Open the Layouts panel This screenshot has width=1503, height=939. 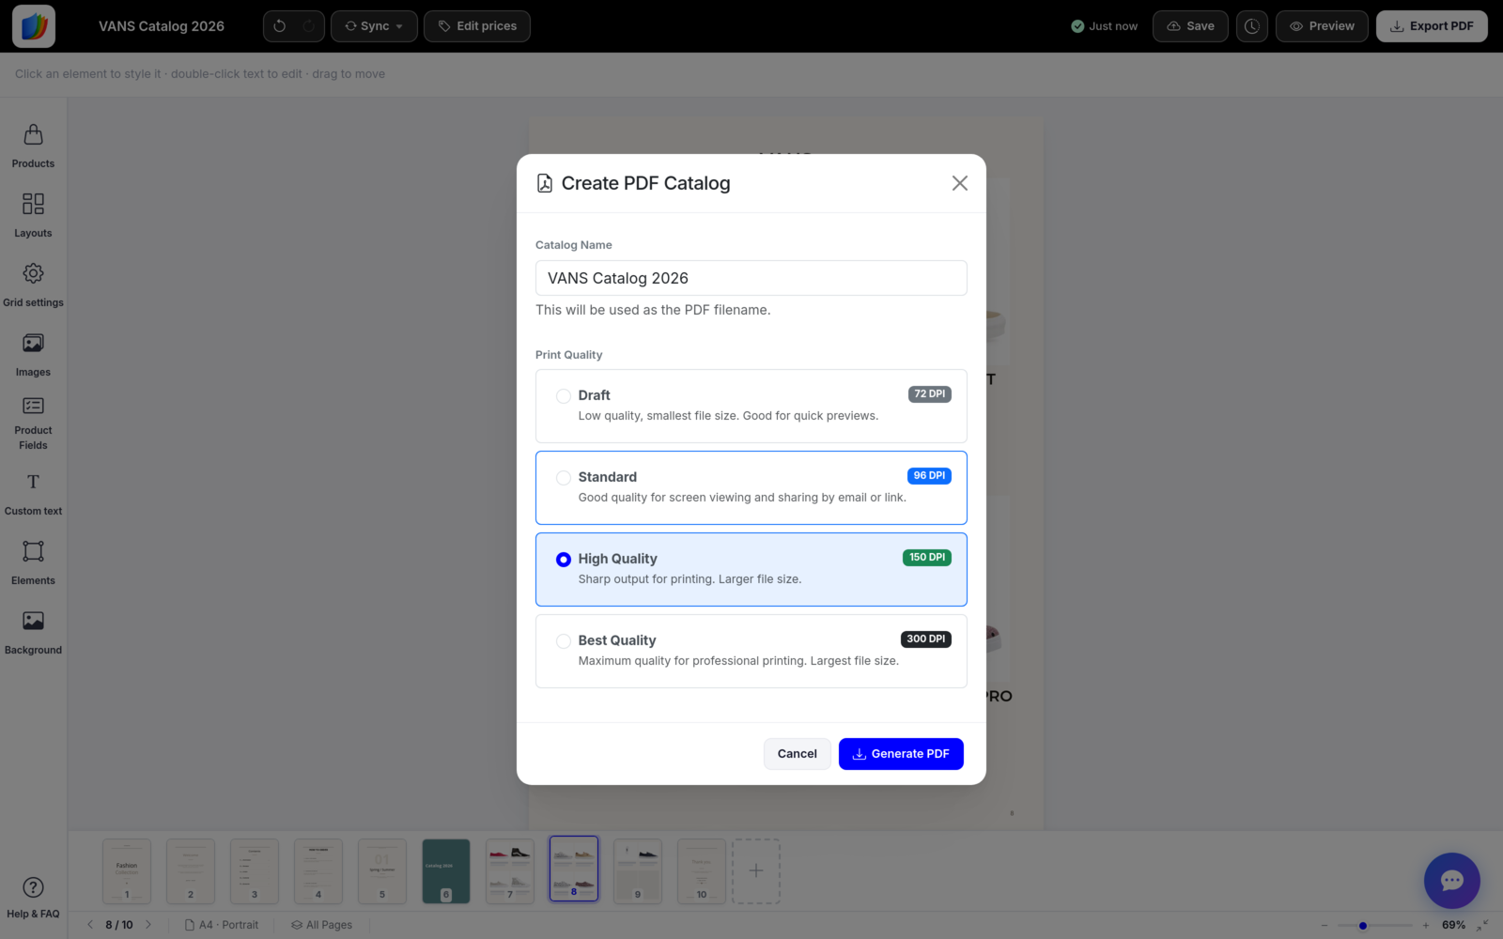pyautogui.click(x=33, y=216)
